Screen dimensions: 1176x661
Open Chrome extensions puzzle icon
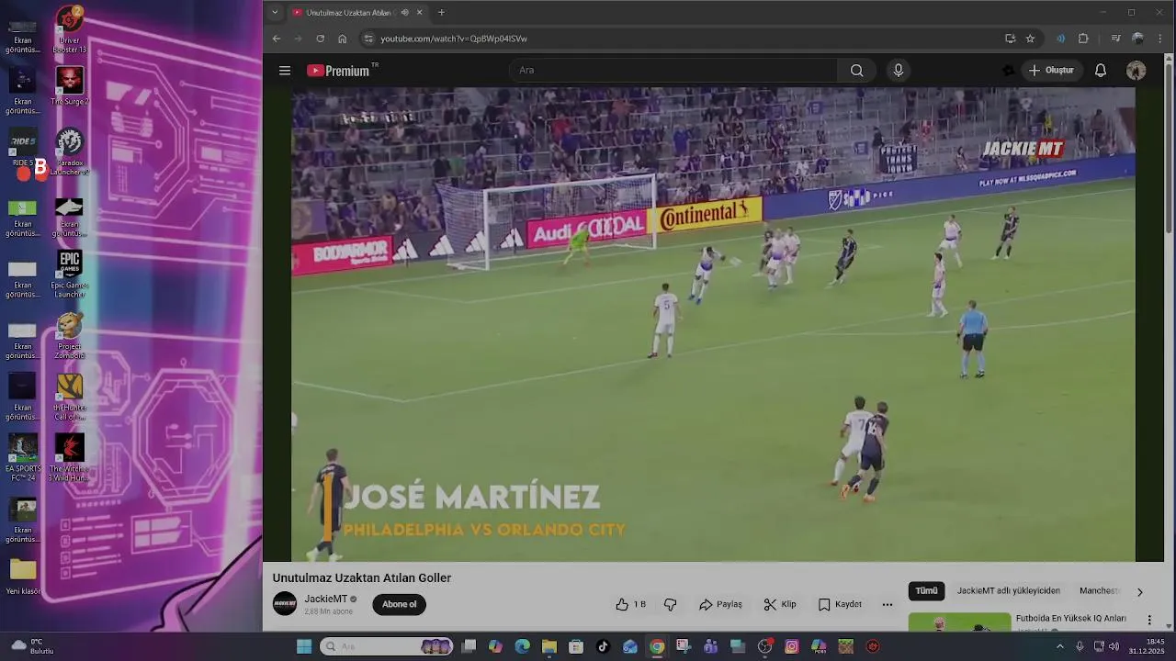(x=1083, y=39)
